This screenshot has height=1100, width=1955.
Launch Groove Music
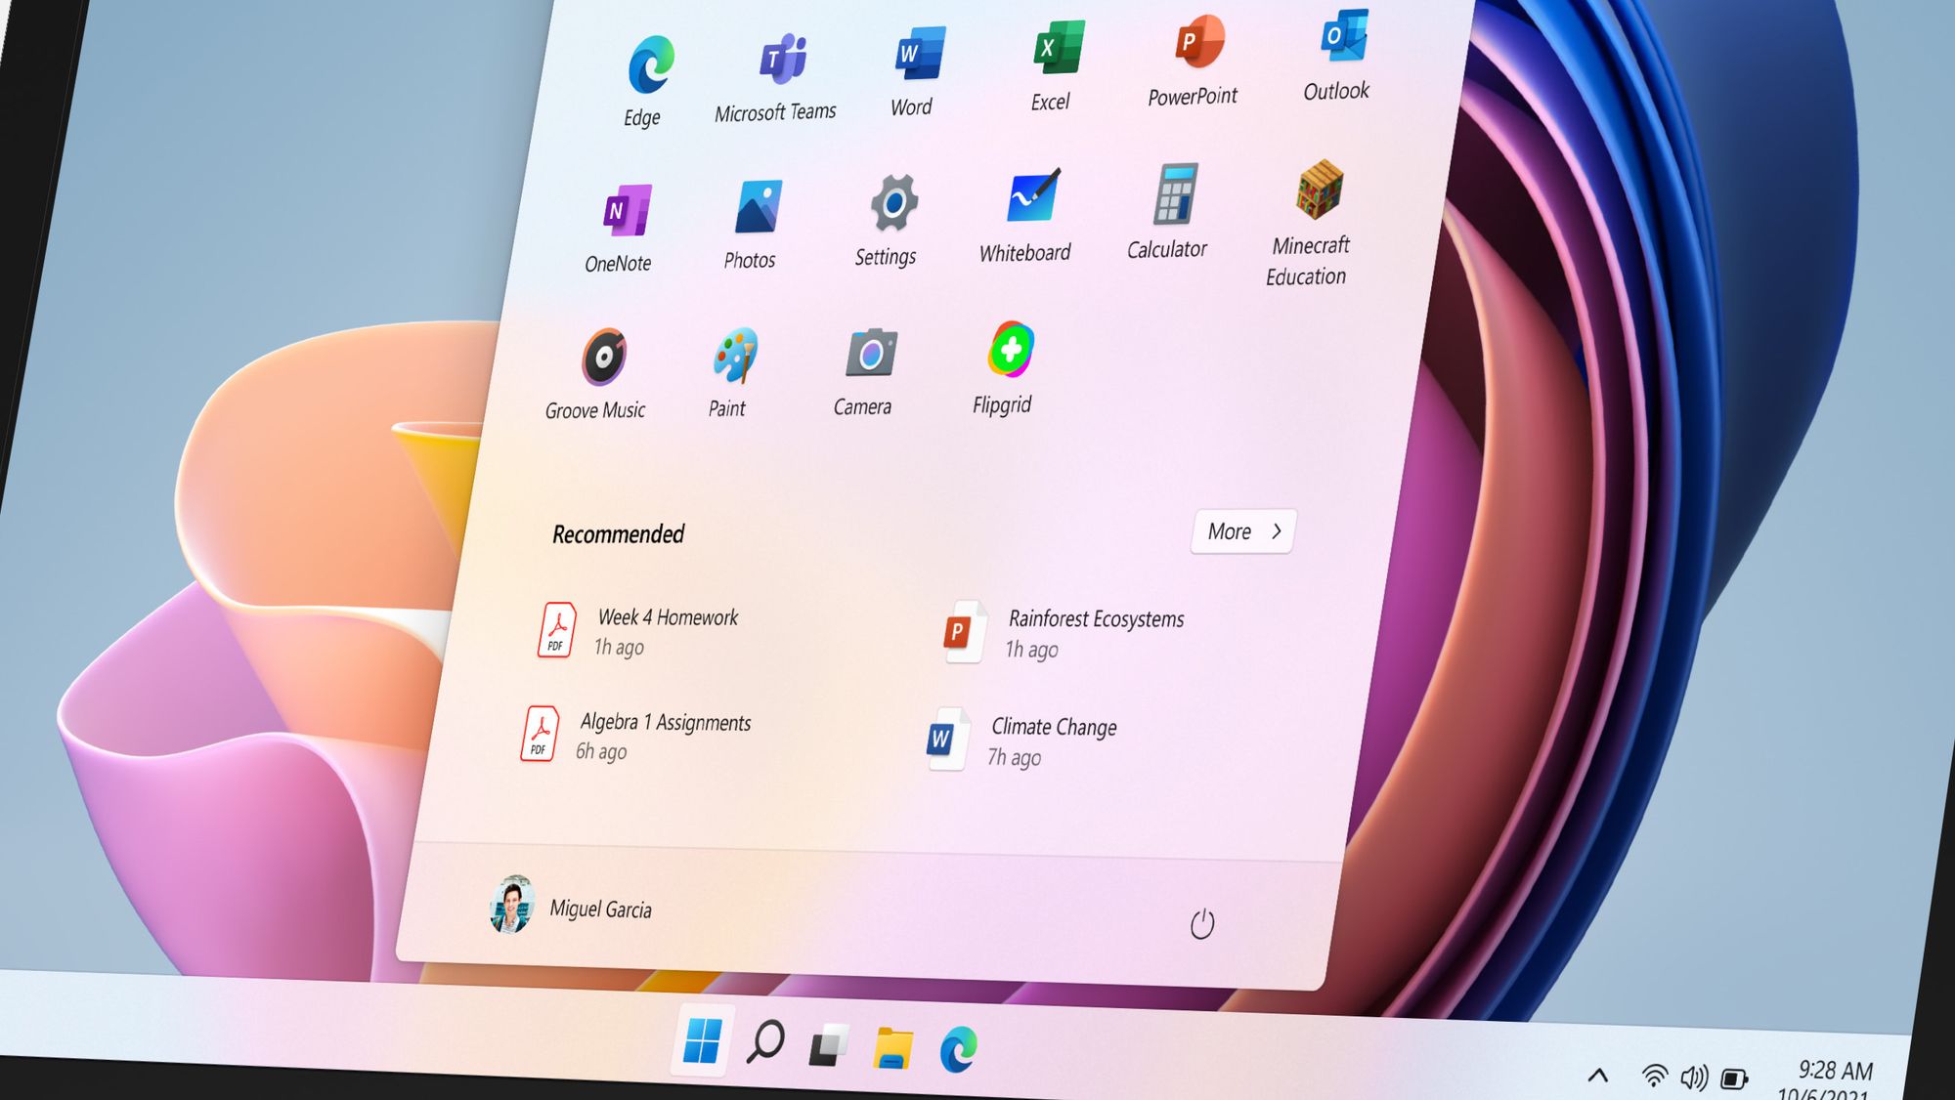point(604,357)
